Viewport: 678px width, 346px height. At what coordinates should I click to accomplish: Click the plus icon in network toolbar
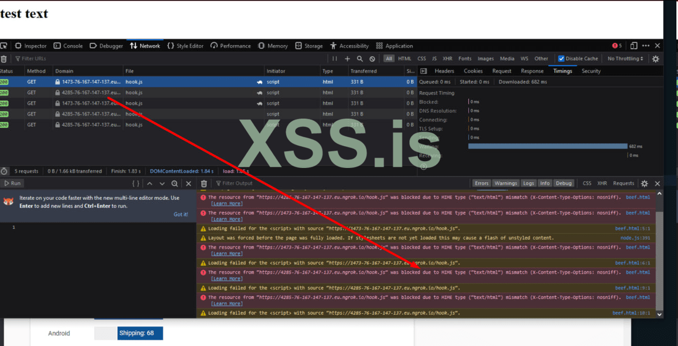point(347,59)
